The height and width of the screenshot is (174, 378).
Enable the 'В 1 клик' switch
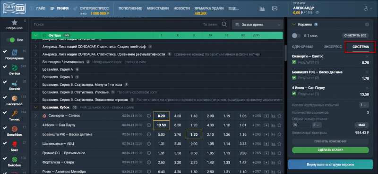click(296, 36)
